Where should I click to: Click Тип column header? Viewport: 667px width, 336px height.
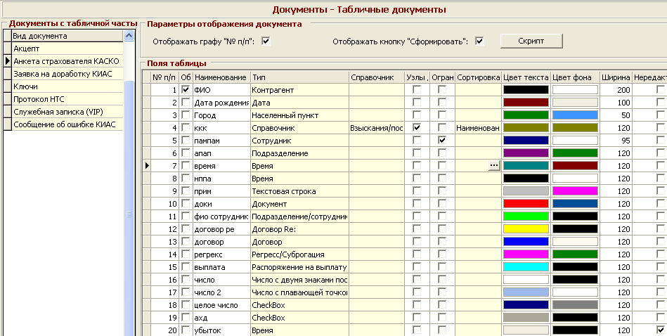pyautogui.click(x=299, y=77)
